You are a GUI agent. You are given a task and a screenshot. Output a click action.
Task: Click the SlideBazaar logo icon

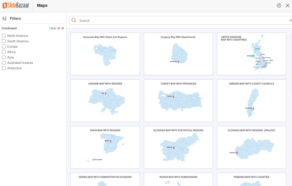(5, 5)
